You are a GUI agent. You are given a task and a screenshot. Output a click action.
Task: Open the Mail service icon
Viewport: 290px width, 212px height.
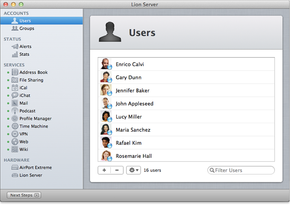pos(15,103)
